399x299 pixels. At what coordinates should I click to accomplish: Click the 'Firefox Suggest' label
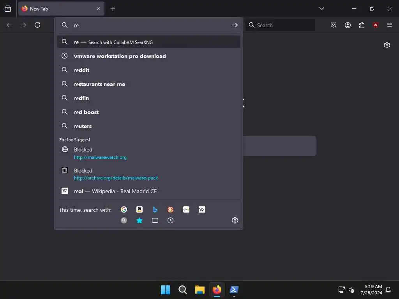(x=75, y=140)
